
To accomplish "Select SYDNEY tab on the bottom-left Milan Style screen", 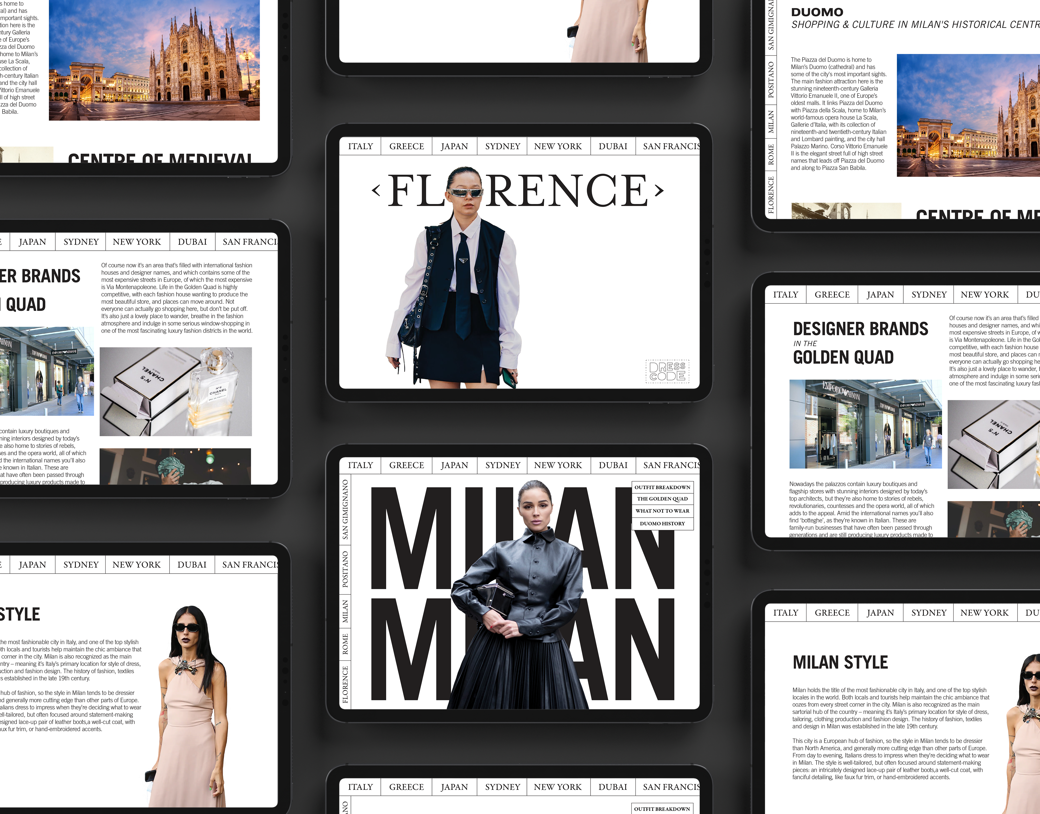I will 81,565.
